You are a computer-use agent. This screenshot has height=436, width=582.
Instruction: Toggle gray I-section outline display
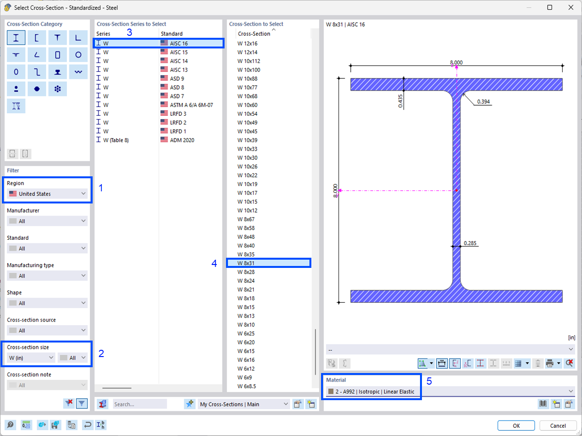pyautogui.click(x=493, y=363)
